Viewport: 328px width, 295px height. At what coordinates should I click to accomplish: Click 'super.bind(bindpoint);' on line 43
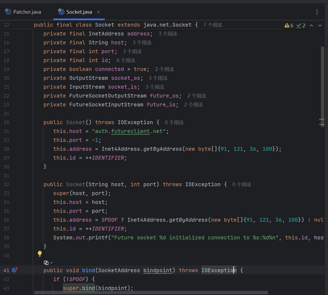point(98,288)
